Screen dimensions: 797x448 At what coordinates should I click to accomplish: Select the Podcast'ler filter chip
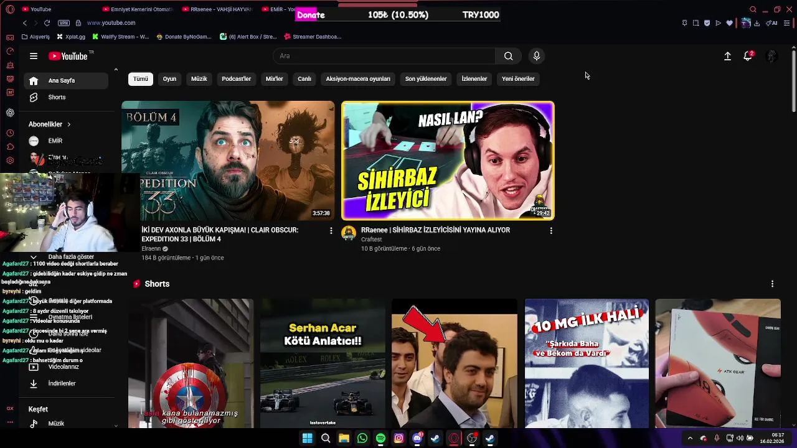(236, 79)
